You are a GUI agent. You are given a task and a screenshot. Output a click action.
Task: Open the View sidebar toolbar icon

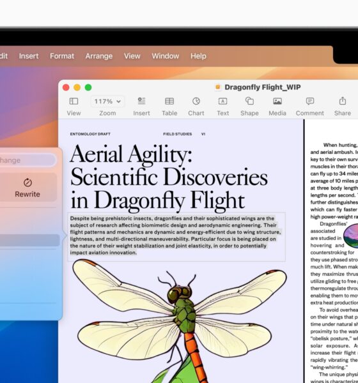pyautogui.click(x=74, y=101)
